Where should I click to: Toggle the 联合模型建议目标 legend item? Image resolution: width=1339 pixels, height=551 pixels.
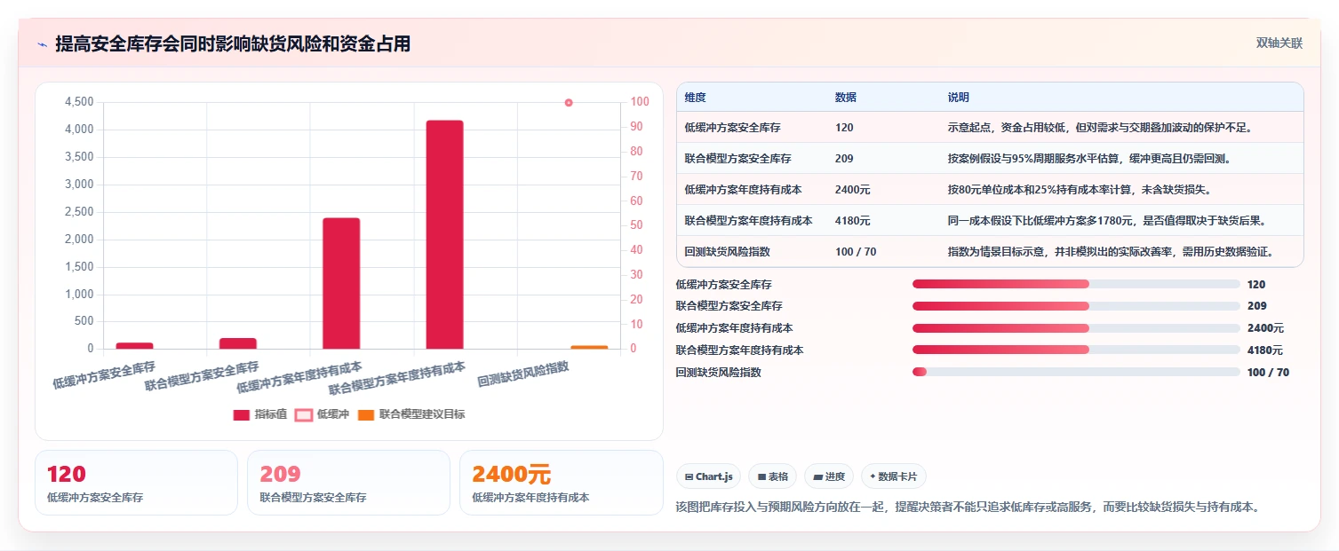411,414
